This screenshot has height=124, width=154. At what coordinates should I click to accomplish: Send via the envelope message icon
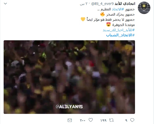point(70,120)
